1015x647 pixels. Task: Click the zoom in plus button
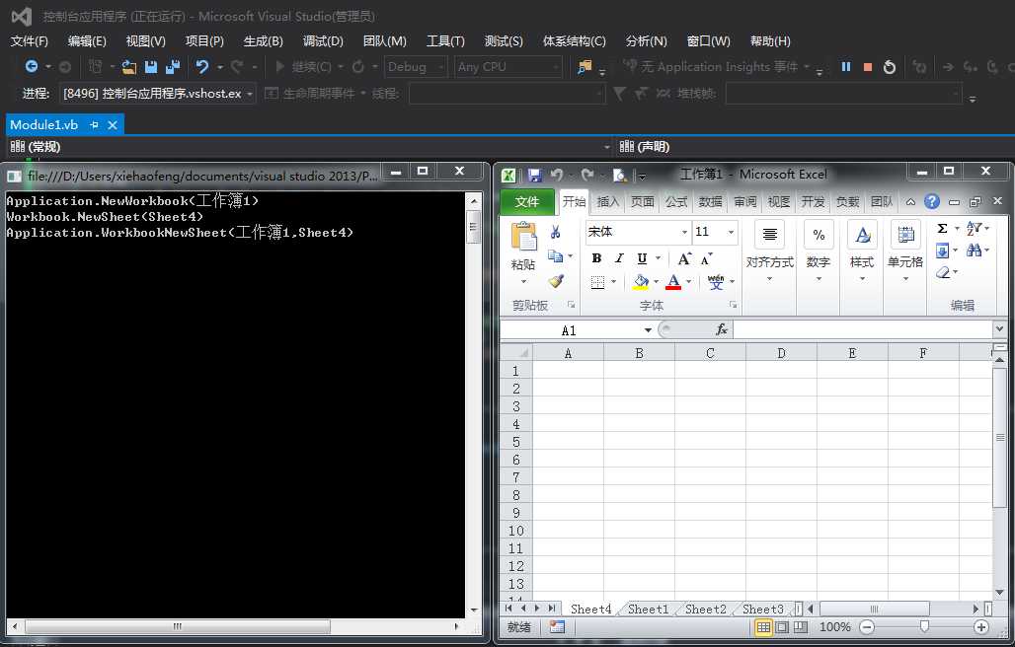981,626
